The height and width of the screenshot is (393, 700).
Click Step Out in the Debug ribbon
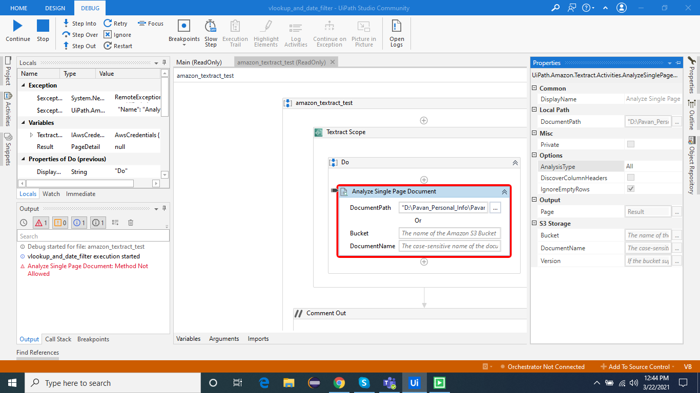pos(79,46)
